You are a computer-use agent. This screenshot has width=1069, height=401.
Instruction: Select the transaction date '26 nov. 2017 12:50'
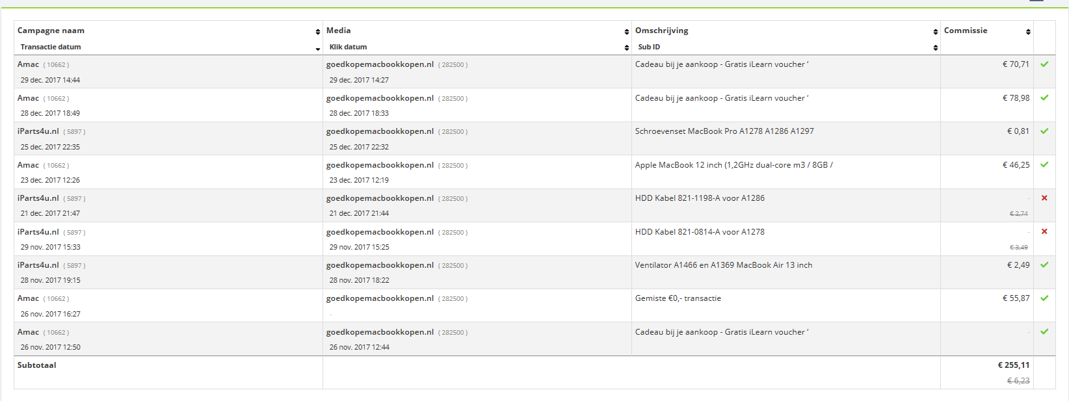(50, 347)
